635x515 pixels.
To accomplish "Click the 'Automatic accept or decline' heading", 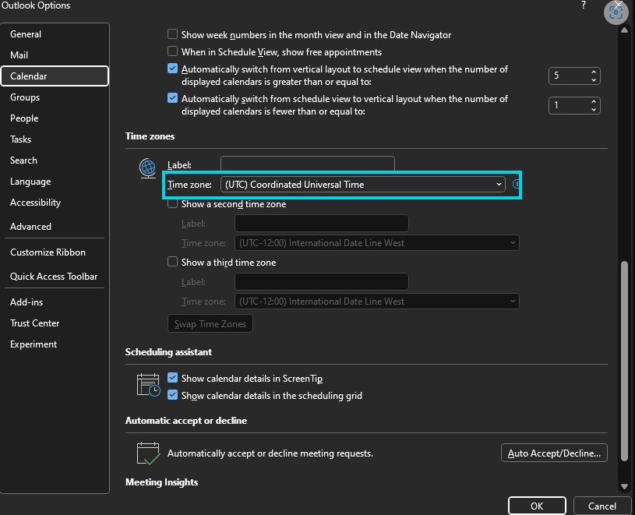I will click(x=186, y=420).
